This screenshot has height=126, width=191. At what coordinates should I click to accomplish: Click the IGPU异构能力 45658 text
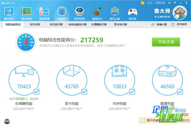click(24, 99)
